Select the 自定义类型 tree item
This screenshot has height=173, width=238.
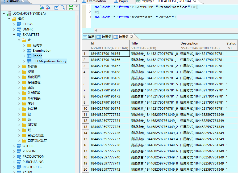click(36, 135)
